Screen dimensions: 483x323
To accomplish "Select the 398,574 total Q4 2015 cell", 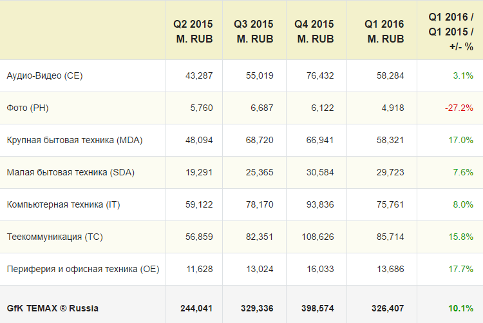I will [x=317, y=308].
